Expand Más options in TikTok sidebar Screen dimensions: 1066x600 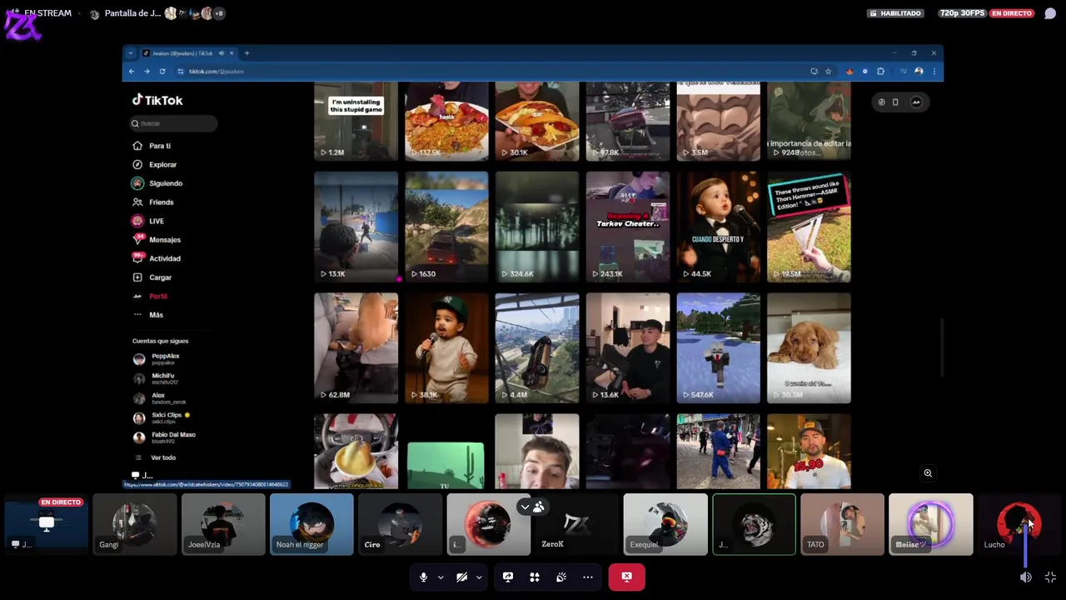(148, 315)
